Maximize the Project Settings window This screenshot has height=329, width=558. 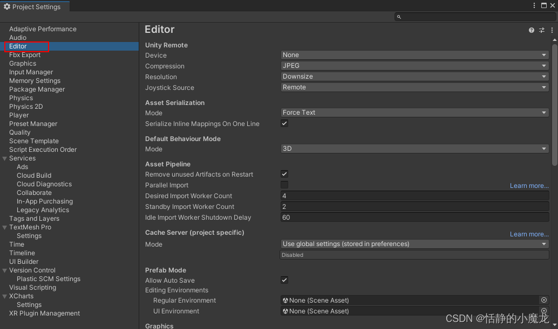point(544,5)
